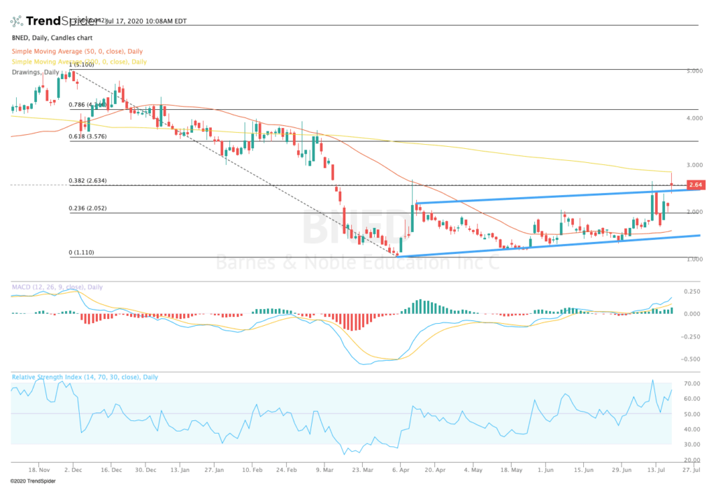
Task: Click the '16. Dec' date on the time axis
Action: [111, 469]
